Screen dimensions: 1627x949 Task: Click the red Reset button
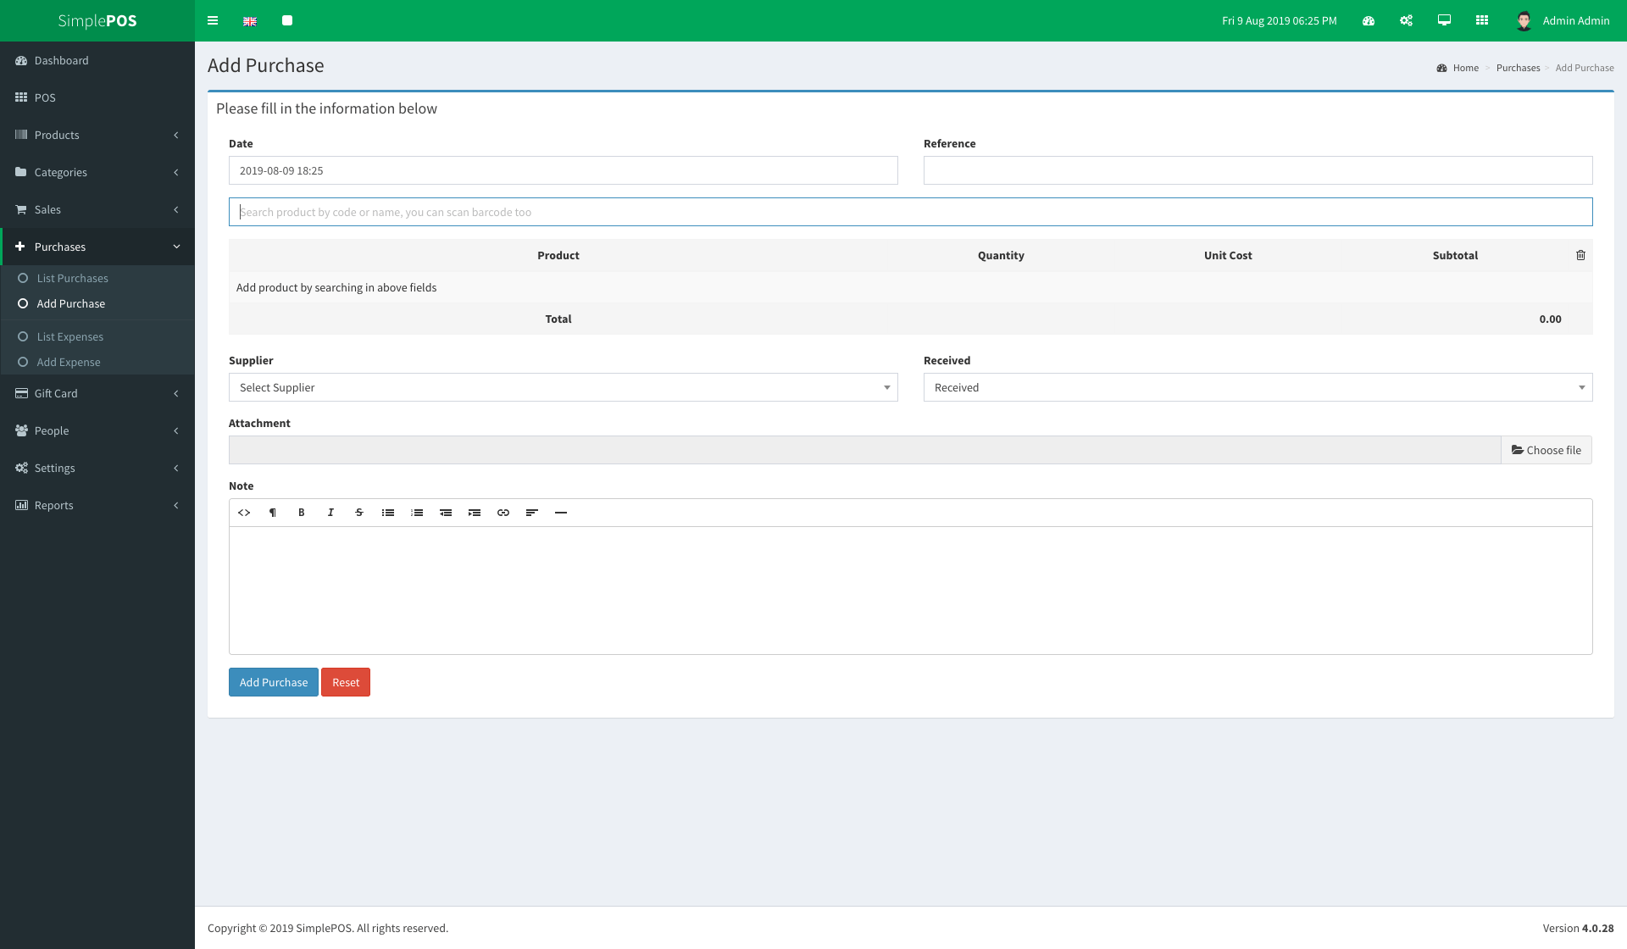click(x=346, y=682)
